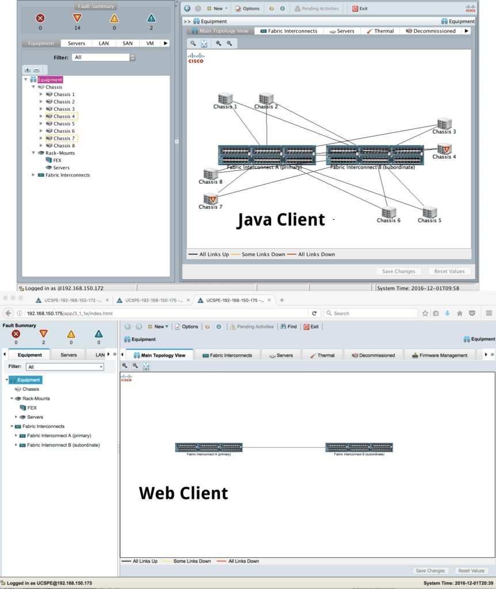Show more Java client navigation tabs arrow

click(x=165, y=44)
